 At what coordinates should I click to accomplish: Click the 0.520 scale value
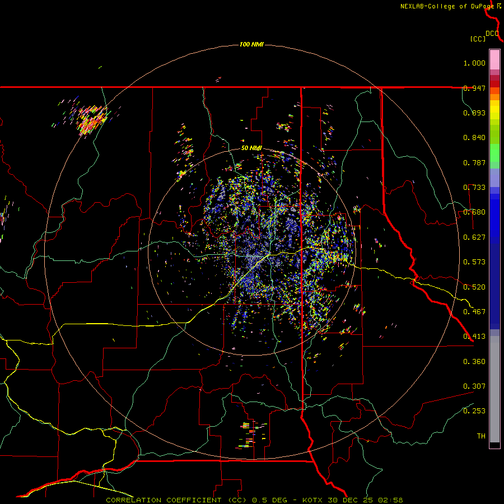pos(474,287)
